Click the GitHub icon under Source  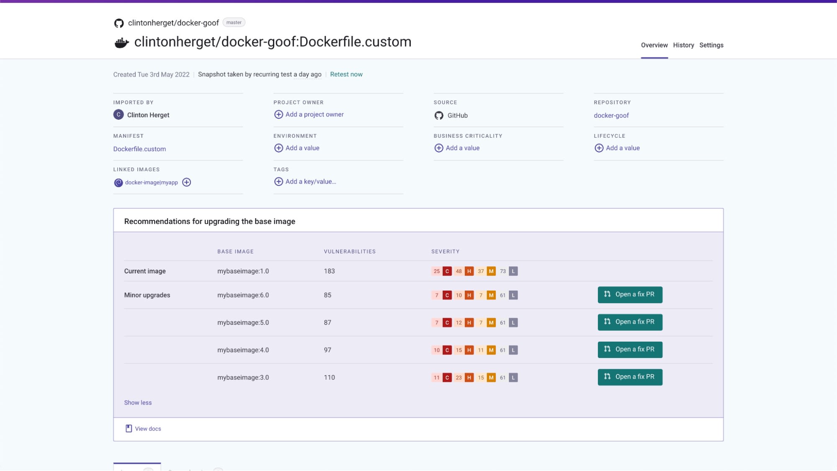439,115
